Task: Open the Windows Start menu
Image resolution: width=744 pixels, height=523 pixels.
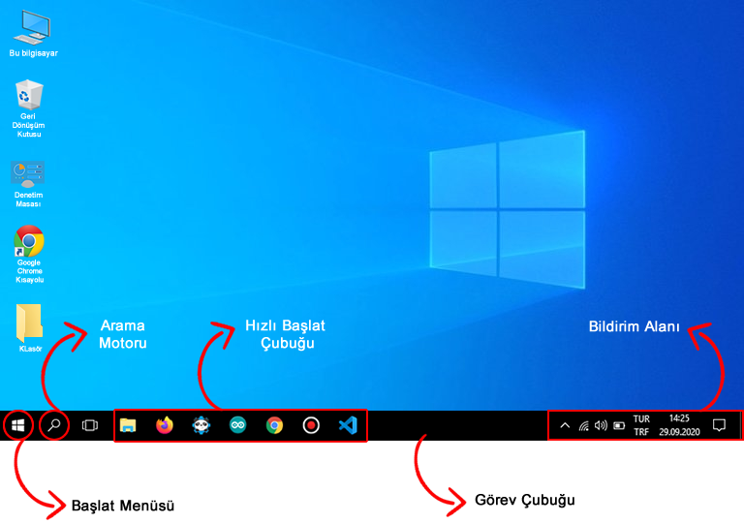Action: click(18, 425)
